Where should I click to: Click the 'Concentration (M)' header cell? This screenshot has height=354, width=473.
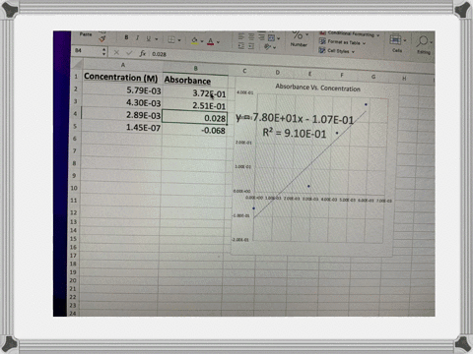tap(121, 77)
